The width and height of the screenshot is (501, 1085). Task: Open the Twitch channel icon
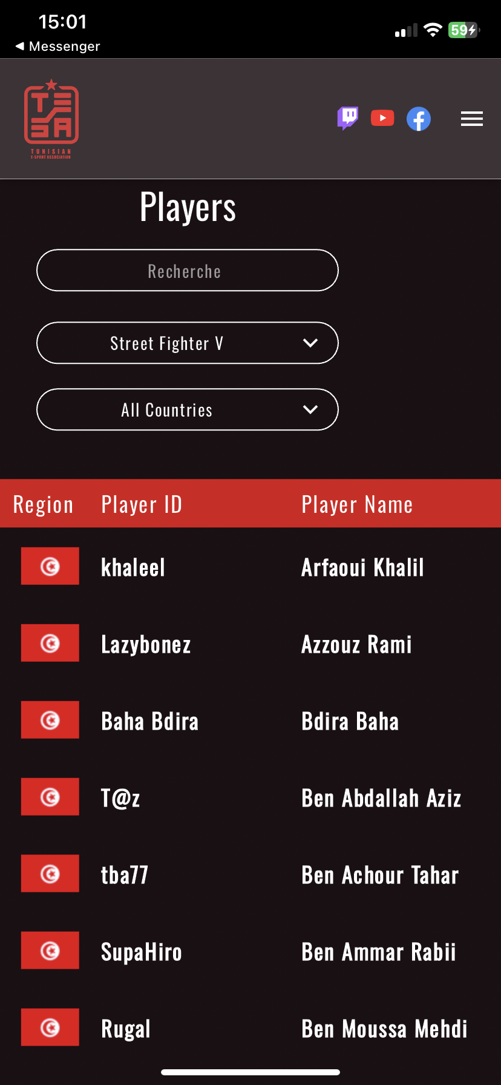(348, 118)
